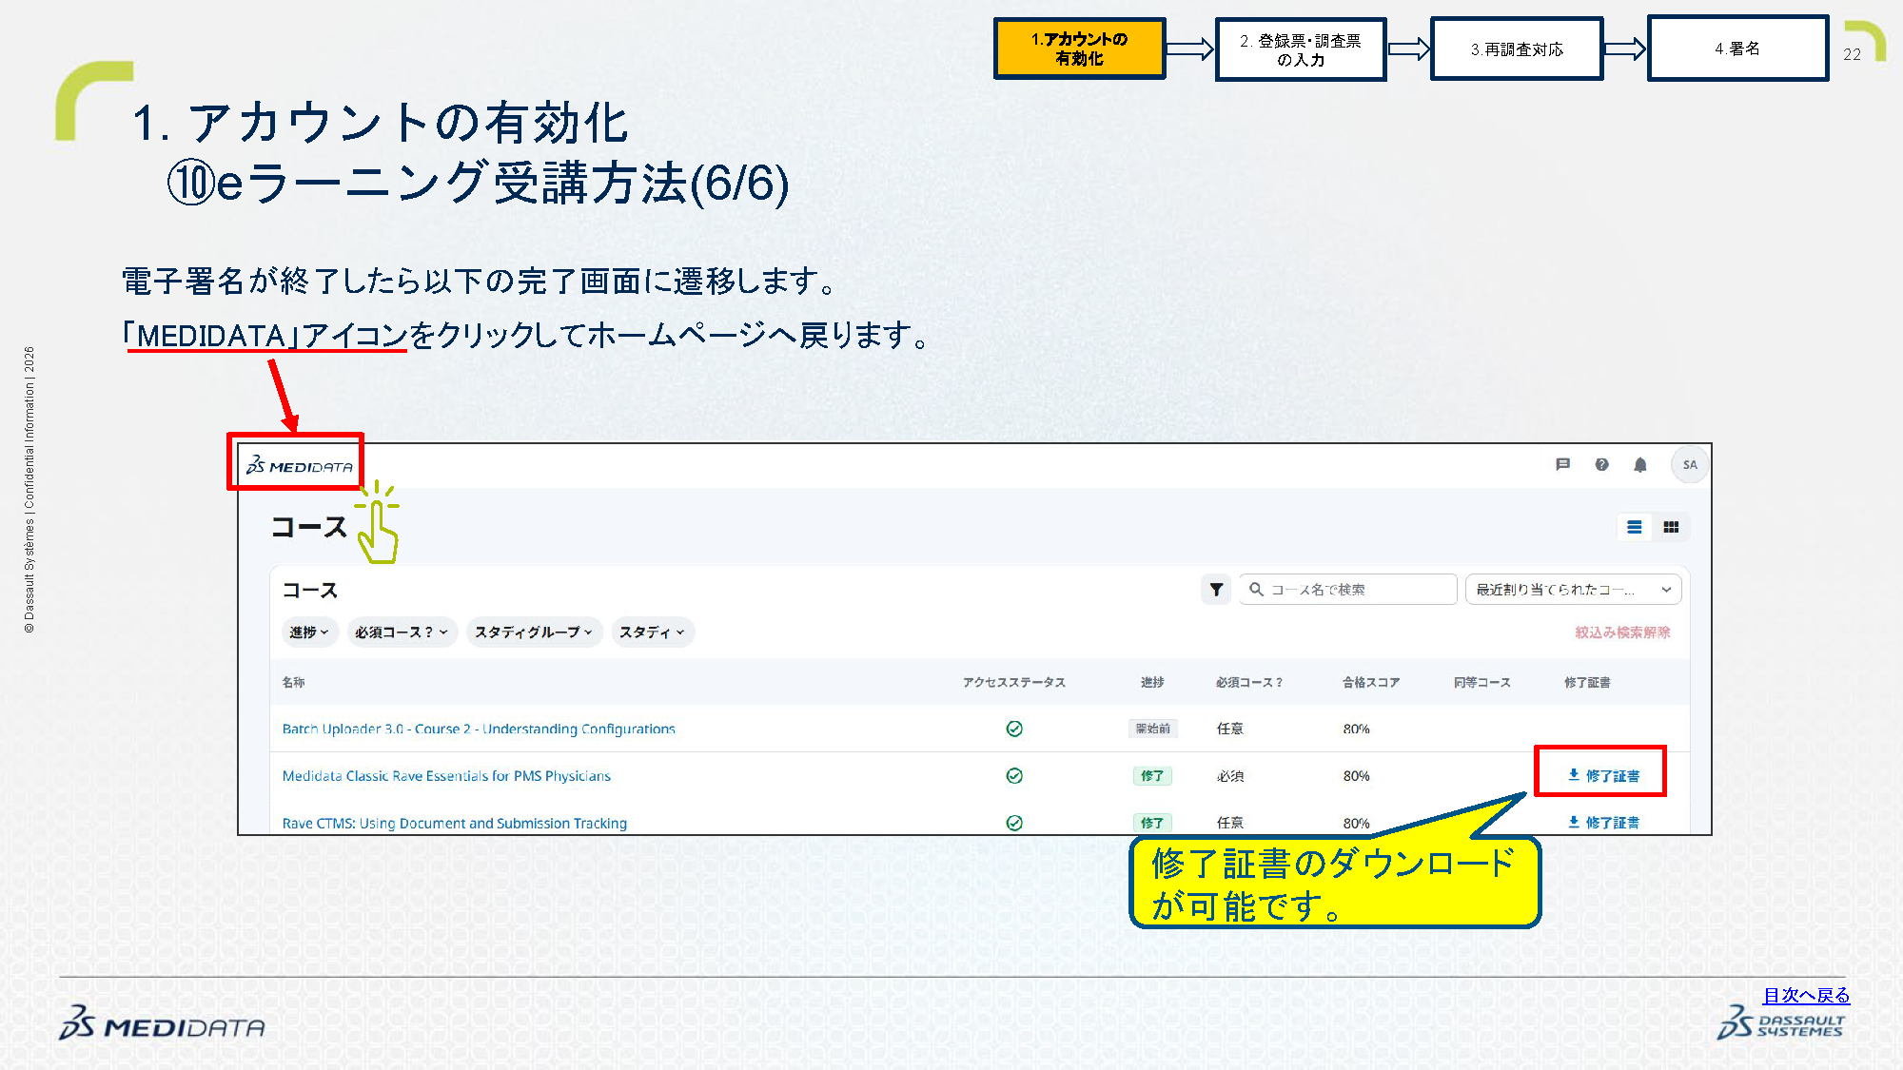The image size is (1903, 1070).
Task: Click the slide page number 22
Action: point(1852,54)
